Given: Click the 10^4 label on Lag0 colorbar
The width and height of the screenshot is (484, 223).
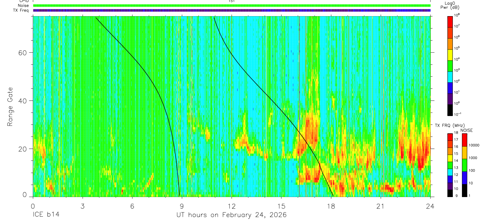Looking at the screenshot, I should point(457,59).
